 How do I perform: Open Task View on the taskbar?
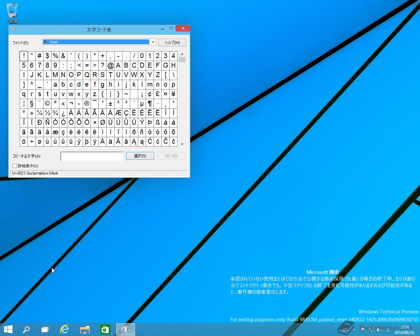[45, 329]
